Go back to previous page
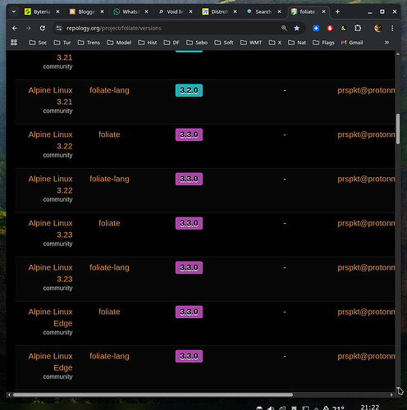The width and height of the screenshot is (407, 410). (15, 28)
